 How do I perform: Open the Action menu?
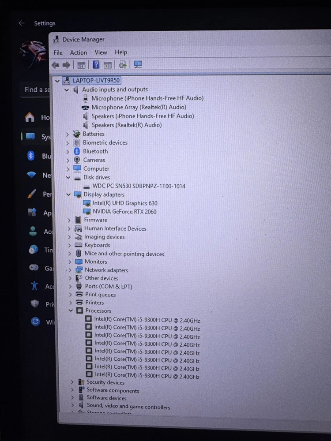[79, 52]
